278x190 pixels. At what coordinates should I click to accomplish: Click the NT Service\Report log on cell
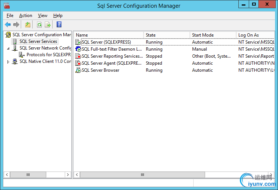tap(256, 56)
